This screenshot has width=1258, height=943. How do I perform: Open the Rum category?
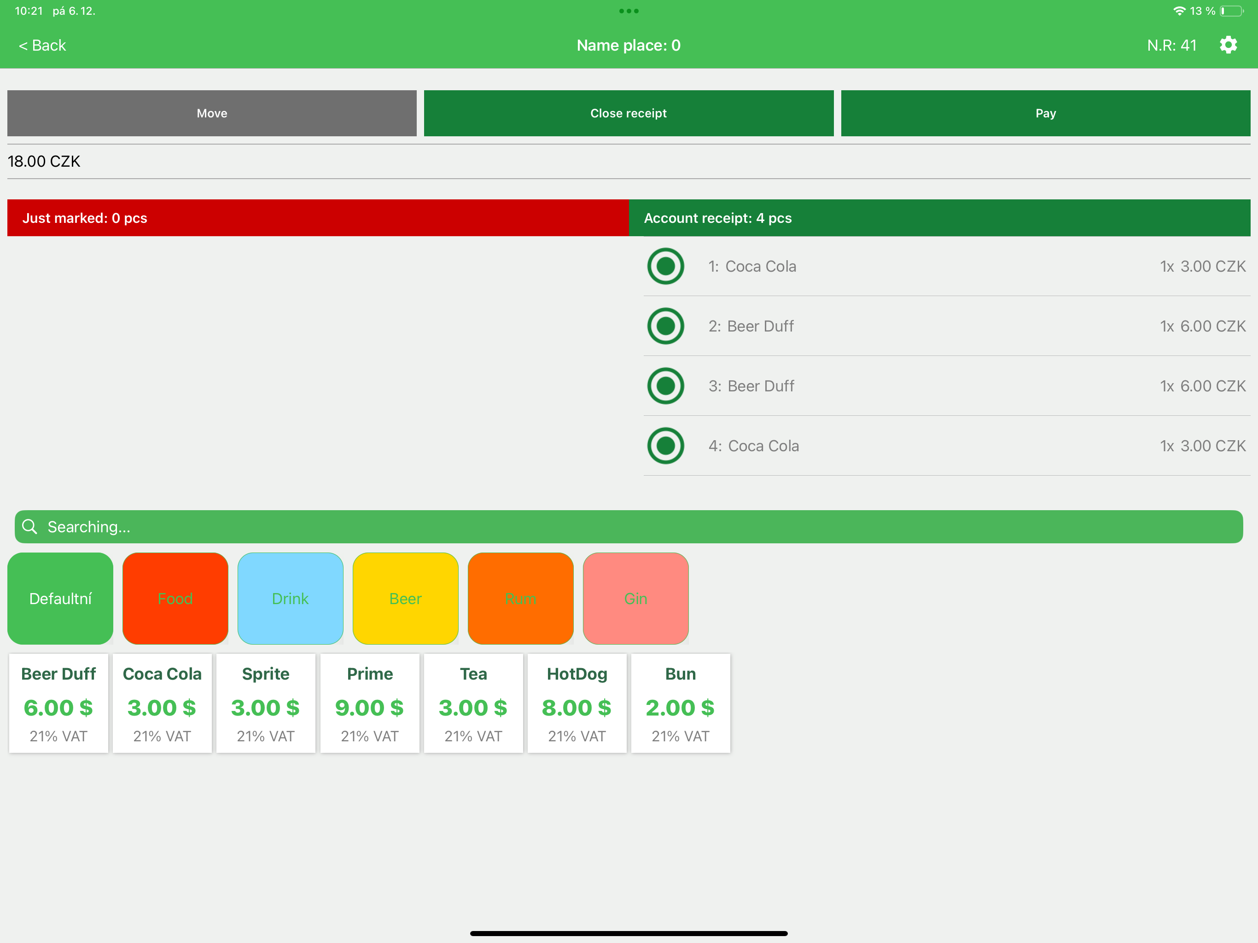(520, 598)
